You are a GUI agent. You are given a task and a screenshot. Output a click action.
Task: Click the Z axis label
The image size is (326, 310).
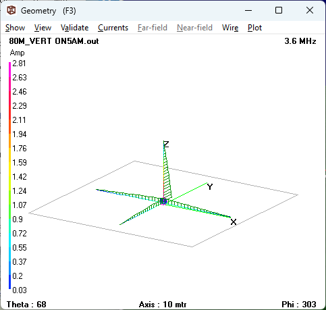pyautogui.click(x=166, y=145)
